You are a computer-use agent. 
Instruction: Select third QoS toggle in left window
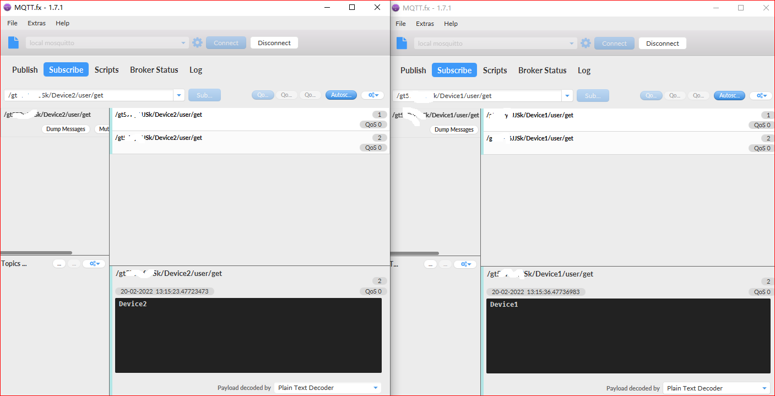click(x=310, y=95)
